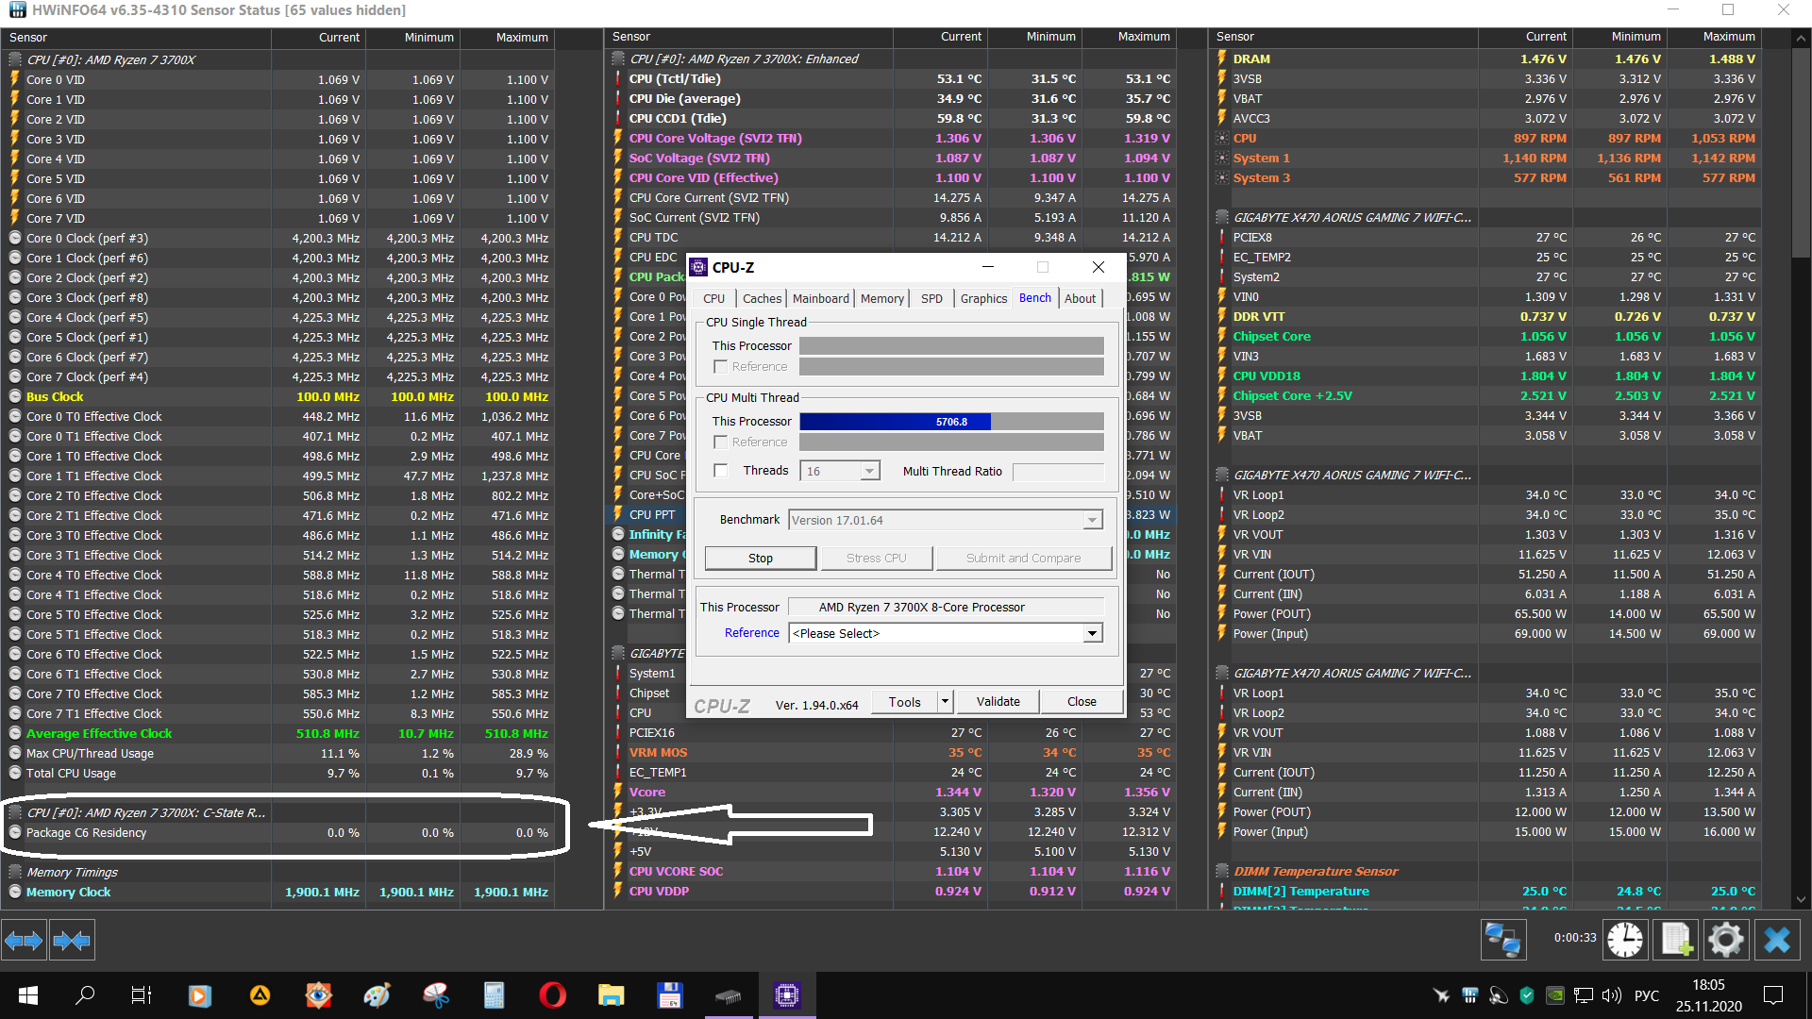Image resolution: width=1812 pixels, height=1019 pixels.
Task: Launch the media player taskbar icon
Action: (x=200, y=995)
